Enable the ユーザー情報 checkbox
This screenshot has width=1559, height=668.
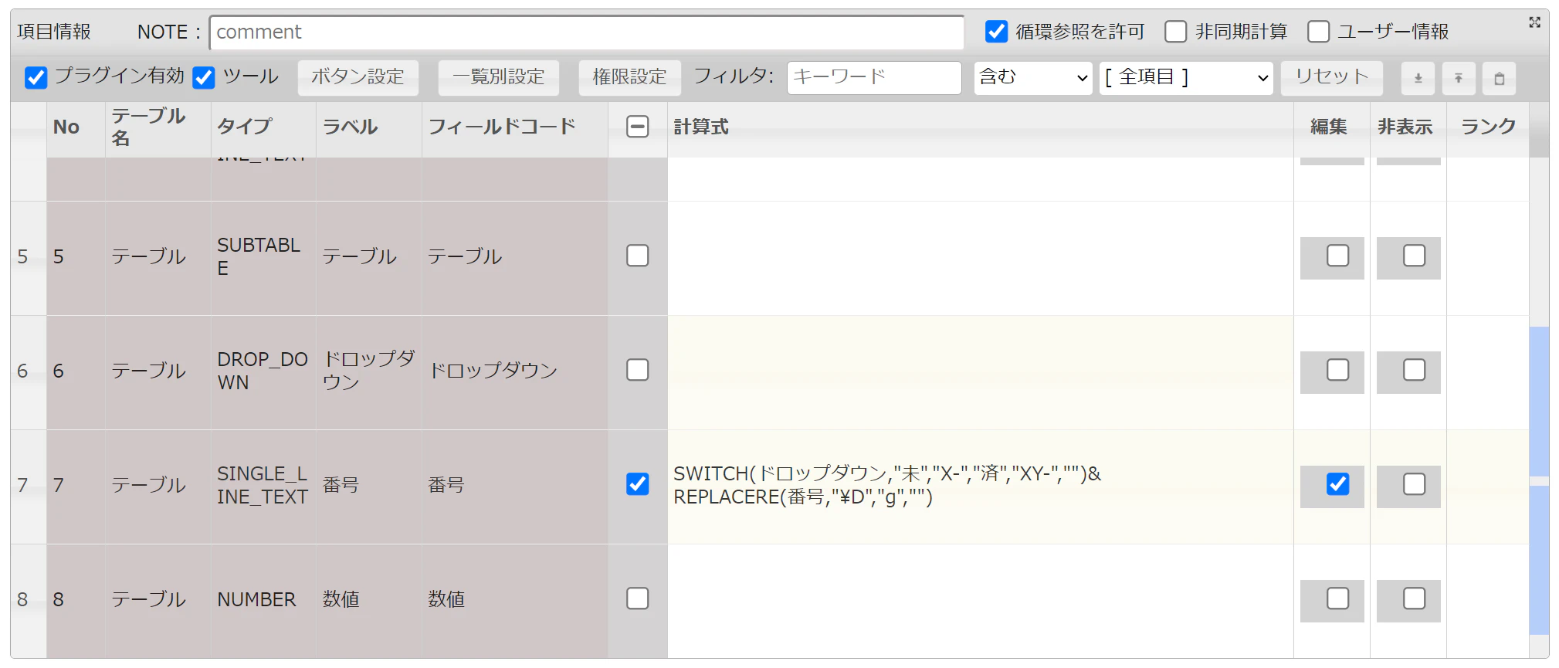(1318, 32)
